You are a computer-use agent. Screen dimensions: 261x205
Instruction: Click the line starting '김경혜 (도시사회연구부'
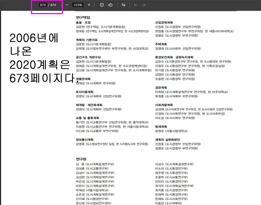[x=194, y=109]
